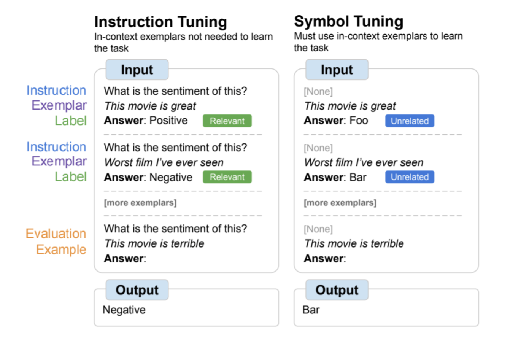Click the Unrelated badge beside Answer: Foo
Image resolution: width=521 pixels, height=337 pixels.
pos(410,121)
